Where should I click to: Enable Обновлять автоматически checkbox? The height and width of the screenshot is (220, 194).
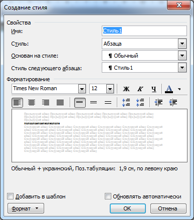pos(108,196)
